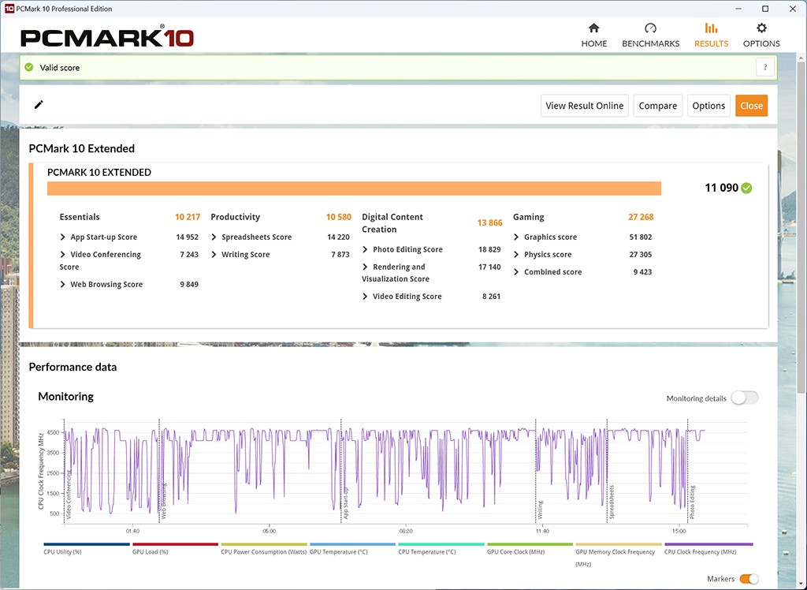Click the question mark help icon
This screenshot has width=807, height=590.
(x=764, y=68)
